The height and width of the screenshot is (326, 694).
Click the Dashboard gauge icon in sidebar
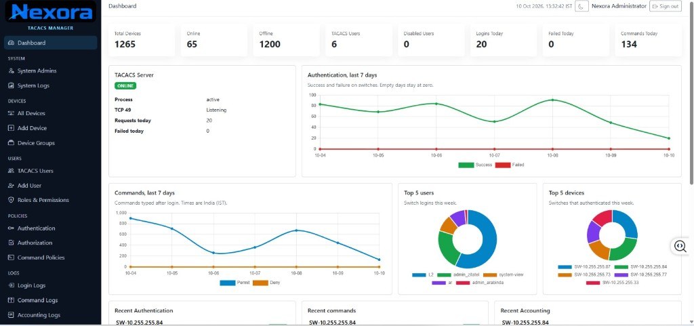click(x=11, y=43)
